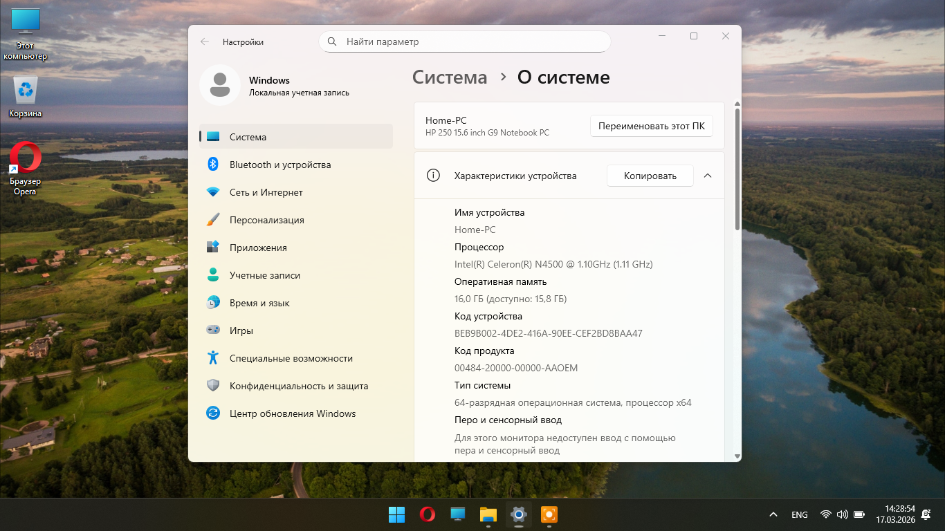Click the Центр обновления Windows icon
Image resolution: width=945 pixels, height=531 pixels.
tap(213, 413)
